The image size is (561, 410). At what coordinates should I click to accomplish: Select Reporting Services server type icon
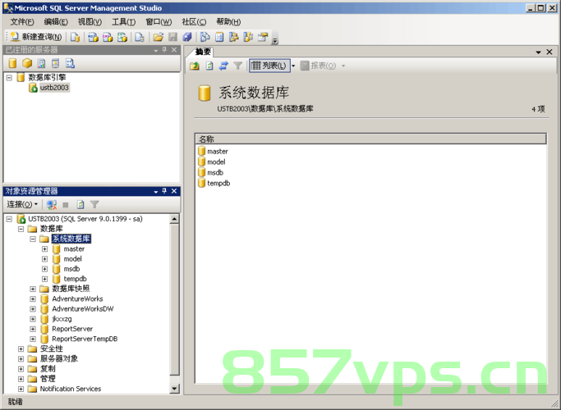tap(42, 64)
